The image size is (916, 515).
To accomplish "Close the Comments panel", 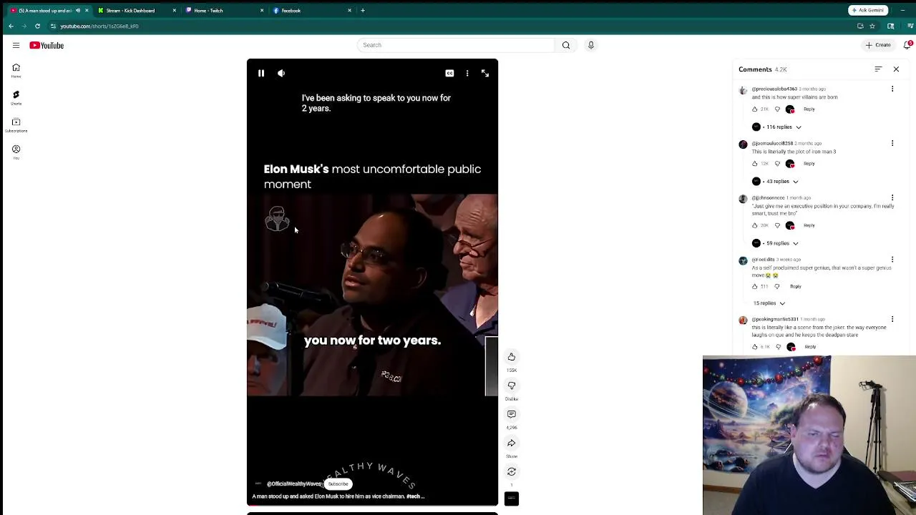I will click(x=896, y=69).
